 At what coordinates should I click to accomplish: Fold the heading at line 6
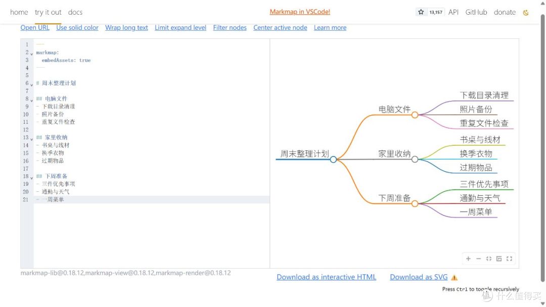tap(31, 84)
